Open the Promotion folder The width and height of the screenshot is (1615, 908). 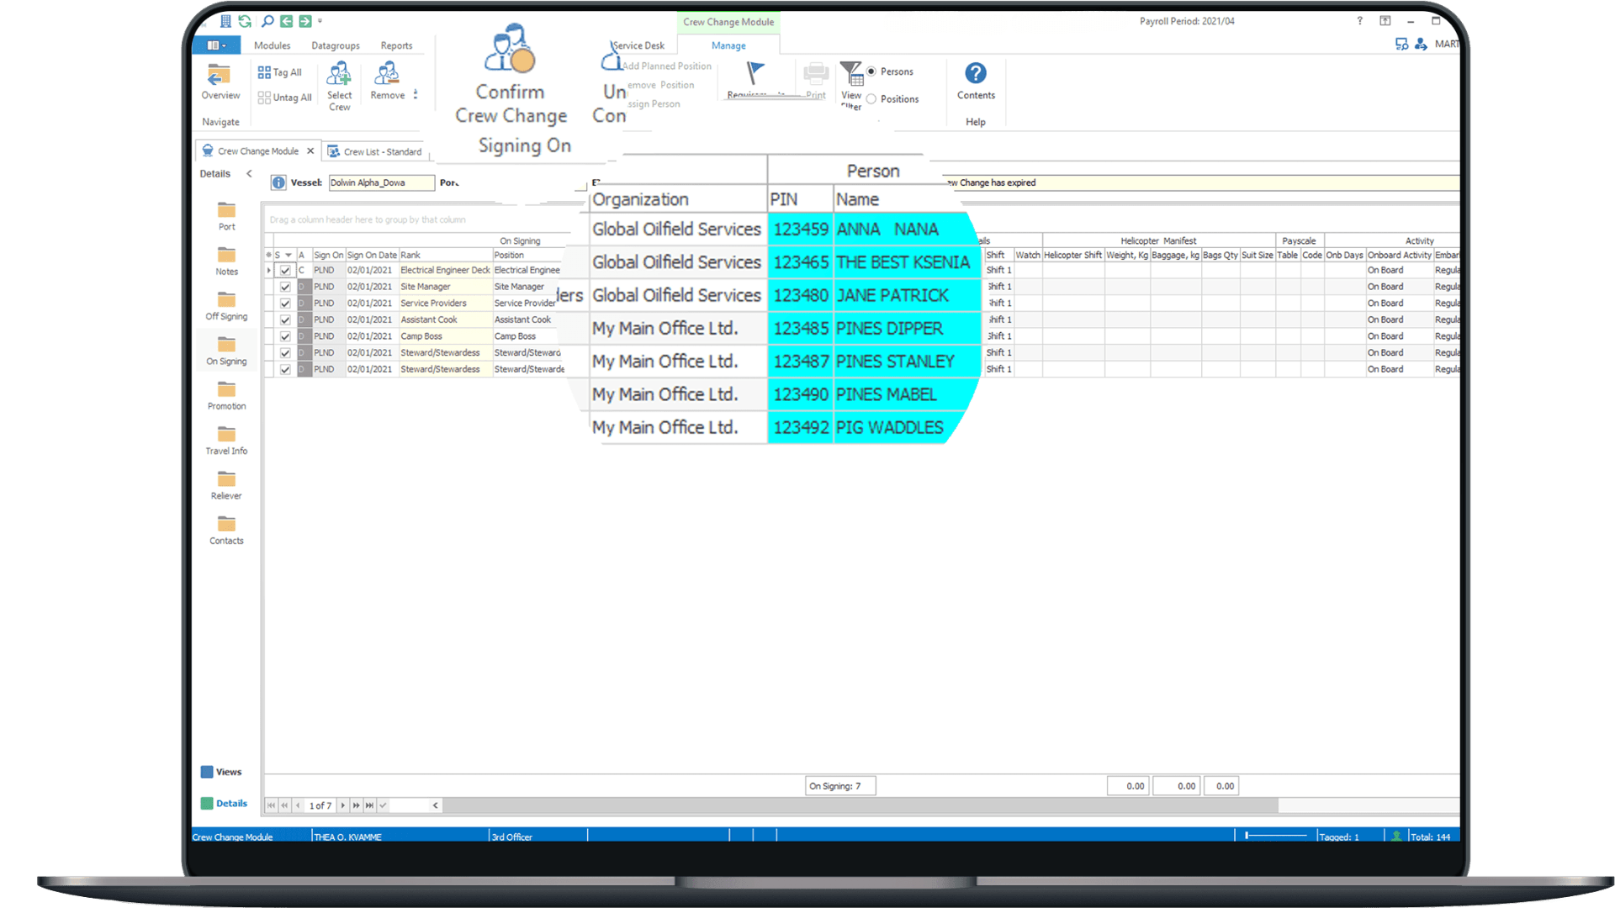(226, 396)
